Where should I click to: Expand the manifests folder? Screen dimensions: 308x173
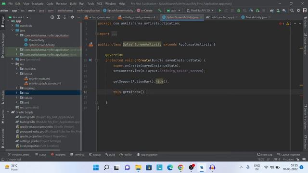pos(12,25)
